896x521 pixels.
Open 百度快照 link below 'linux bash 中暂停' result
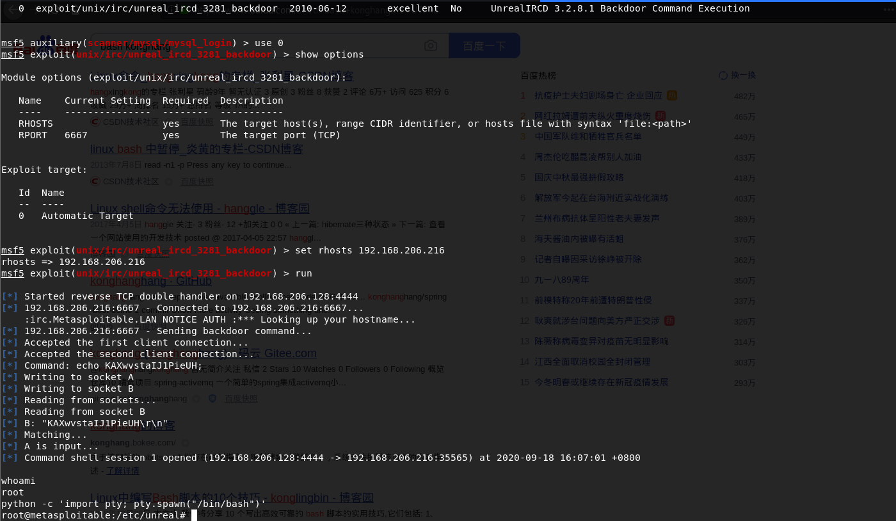point(197,181)
